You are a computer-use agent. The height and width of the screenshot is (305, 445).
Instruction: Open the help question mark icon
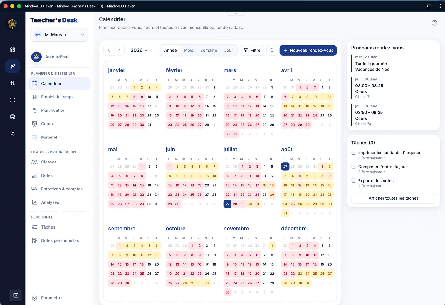(x=434, y=23)
